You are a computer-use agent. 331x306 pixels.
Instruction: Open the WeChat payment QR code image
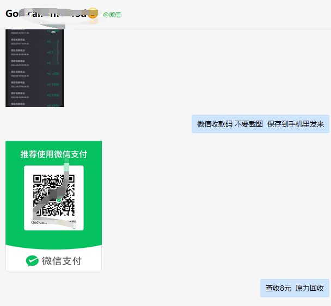[x=53, y=196]
